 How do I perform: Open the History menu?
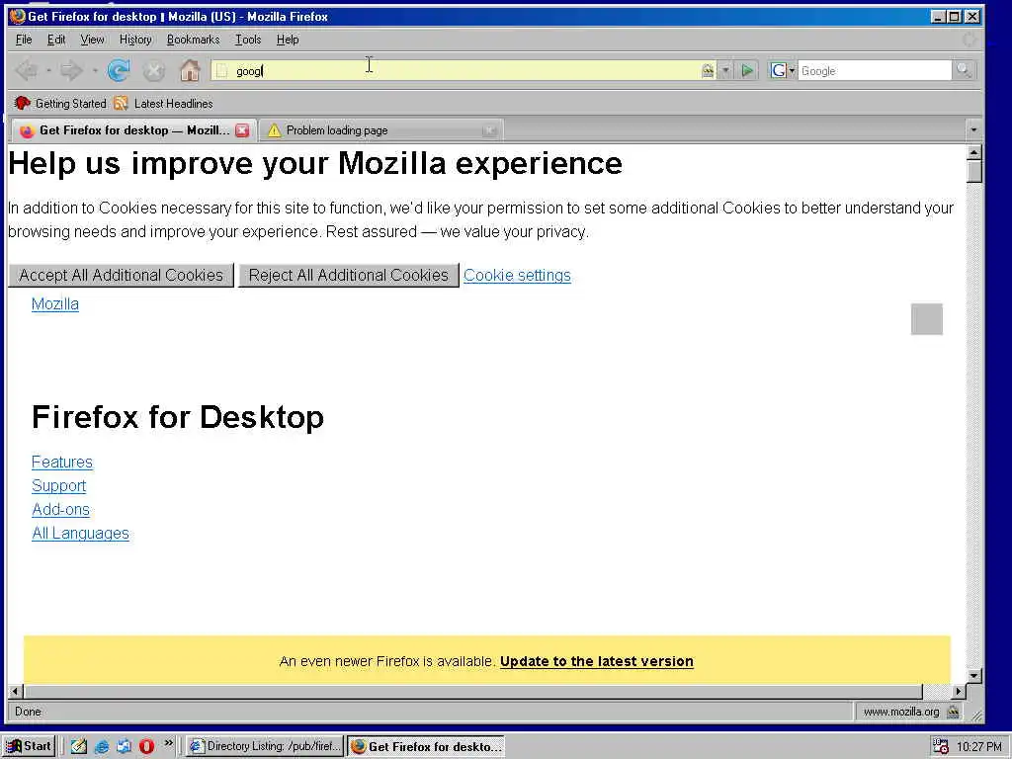[135, 40]
